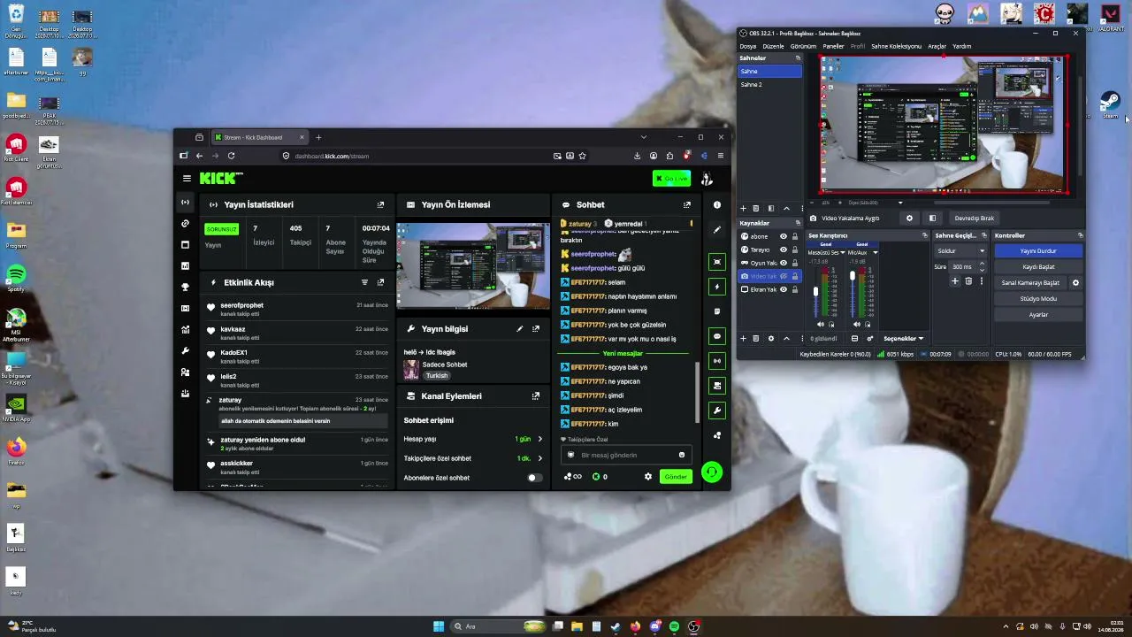The height and width of the screenshot is (637, 1132).
Task: Open the trophy icon in Kick sidebar
Action: 185,287
